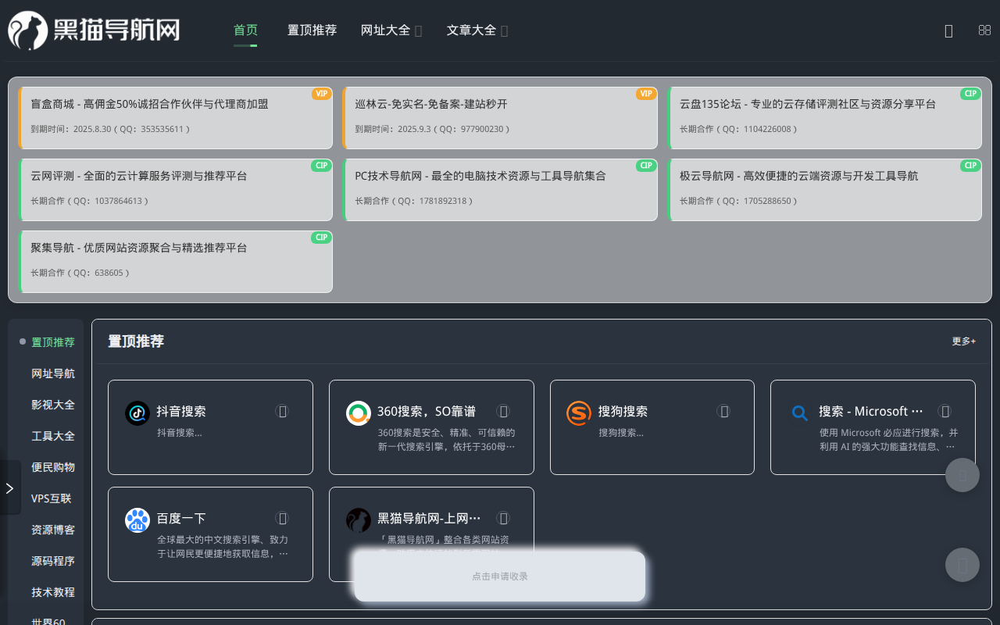The width and height of the screenshot is (1000, 625).
Task: Click VIP badge on 巡林云 card
Action: coord(646,94)
